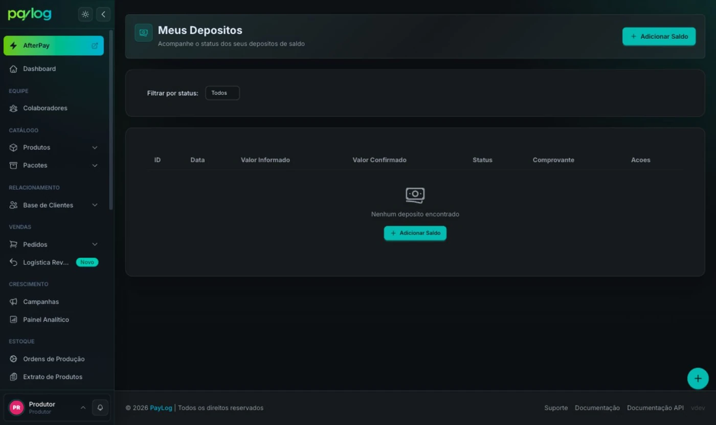Open Campanhas menu item

pyautogui.click(x=54, y=302)
